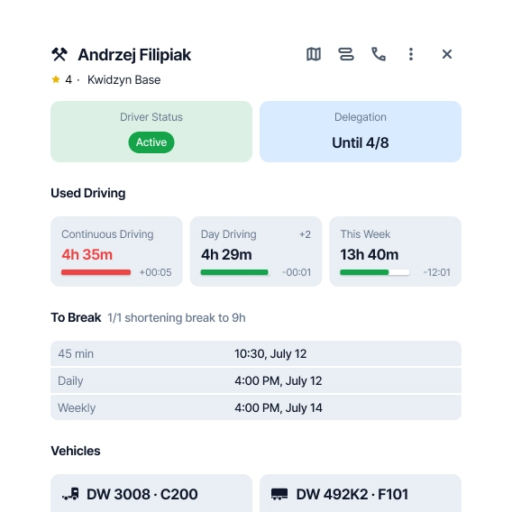
Task: Select the 45 min break row
Action: [256, 353]
